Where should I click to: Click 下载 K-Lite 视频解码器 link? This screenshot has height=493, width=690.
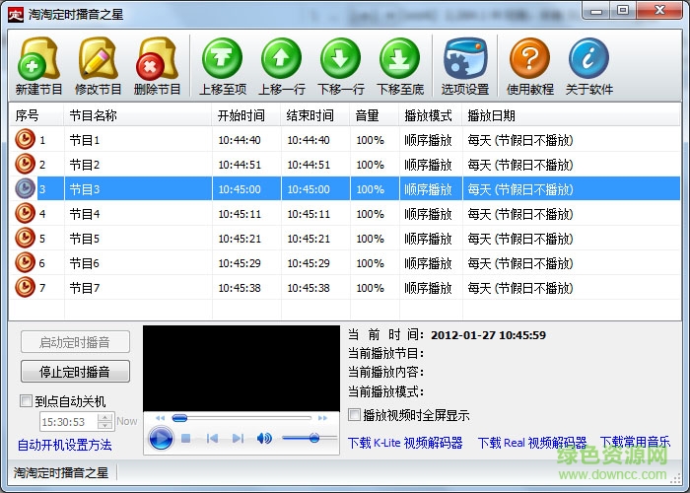pyautogui.click(x=405, y=444)
